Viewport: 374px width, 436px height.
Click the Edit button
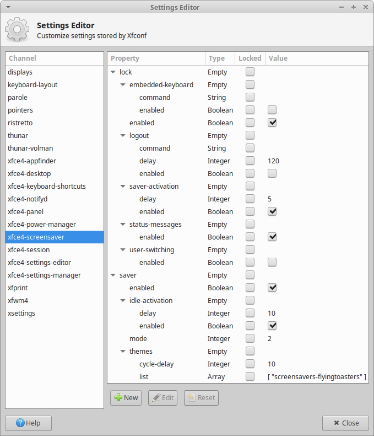click(162, 397)
